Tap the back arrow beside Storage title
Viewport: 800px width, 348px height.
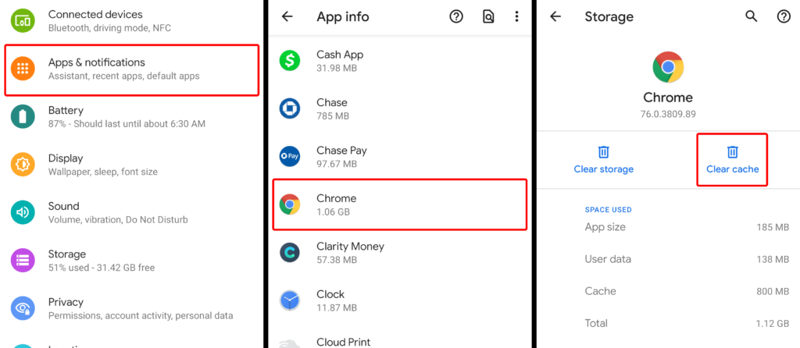click(x=555, y=16)
